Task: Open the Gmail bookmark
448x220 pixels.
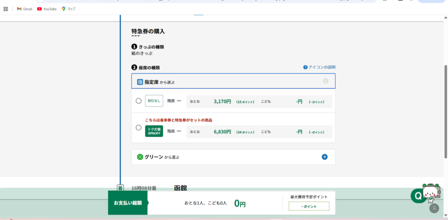Action: [24, 9]
